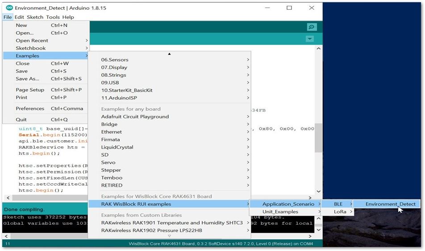This screenshot has width=425, height=251.
Task: Select the highlighted Examples entry
Action: click(46, 56)
